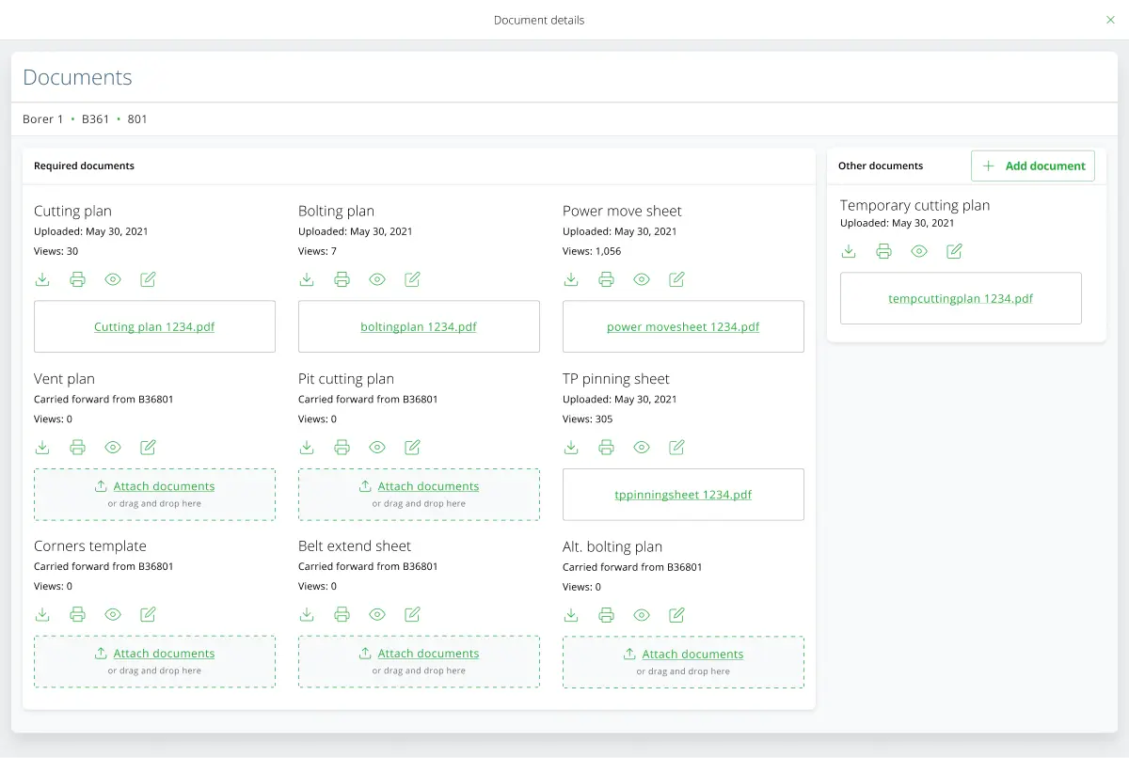1129x758 pixels.
Task: Open the tempcuttingplan 1234.pdf link
Action: [961, 299]
